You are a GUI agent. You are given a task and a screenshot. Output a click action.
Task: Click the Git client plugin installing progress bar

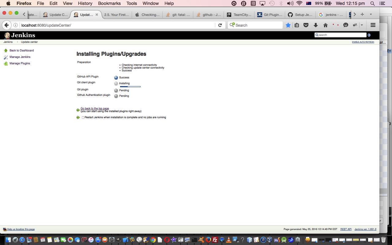pos(130,87)
